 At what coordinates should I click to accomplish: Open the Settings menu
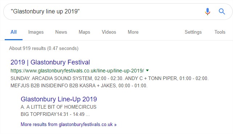[x=193, y=32]
